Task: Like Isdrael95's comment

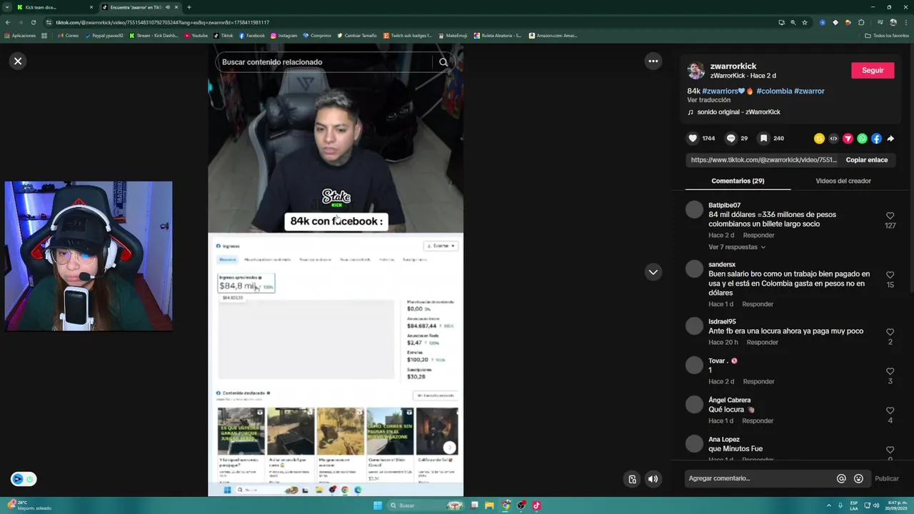Action: click(x=890, y=332)
